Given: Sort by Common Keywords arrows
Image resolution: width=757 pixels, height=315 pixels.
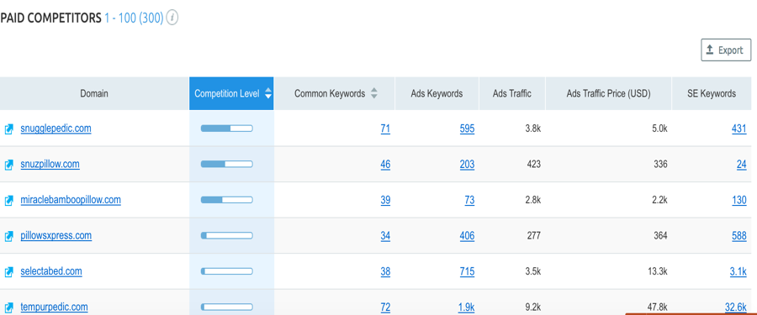Looking at the screenshot, I should click(x=373, y=93).
